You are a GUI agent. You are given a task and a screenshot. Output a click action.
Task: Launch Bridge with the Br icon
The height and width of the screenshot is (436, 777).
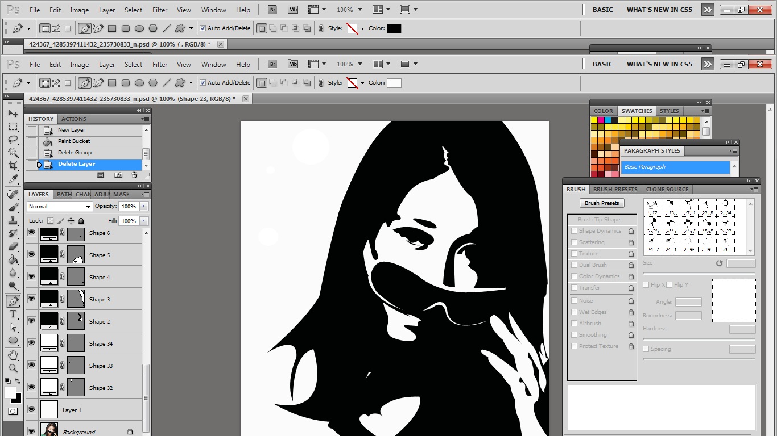pos(272,64)
